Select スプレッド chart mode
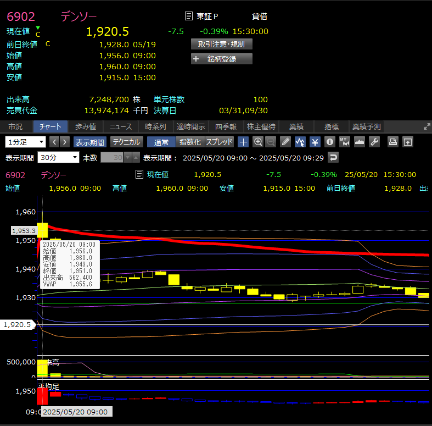The height and width of the screenshot is (426, 432). 220,142
